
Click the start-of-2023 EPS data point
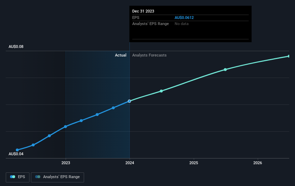pyautogui.click(x=65, y=127)
